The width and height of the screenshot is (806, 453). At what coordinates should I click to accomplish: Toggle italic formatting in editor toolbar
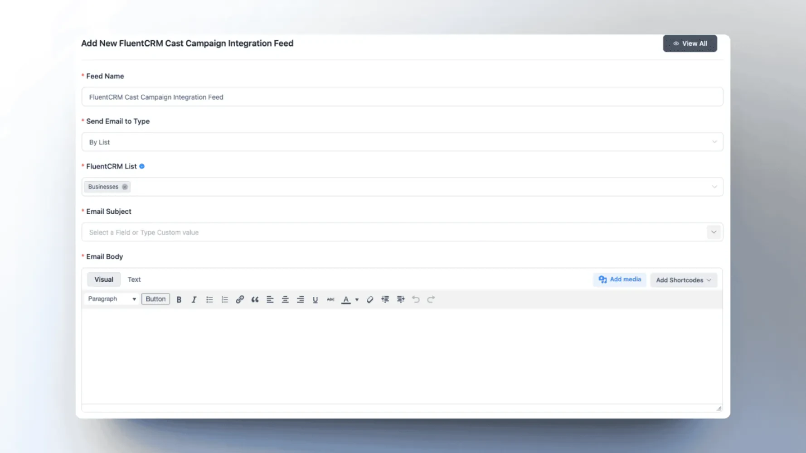[194, 299]
